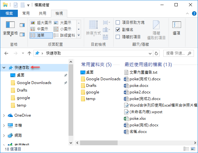The image size is (198, 153).
Task: Select file 名稱.docx
Action: pos(135,132)
